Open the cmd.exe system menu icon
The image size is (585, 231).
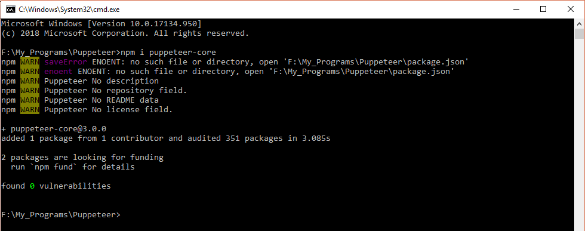[x=11, y=10]
